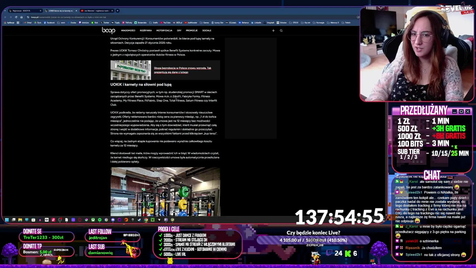Viewport: 476px width, 268px height.
Task: Open JoeMonster bookmark
Action: point(192,23)
